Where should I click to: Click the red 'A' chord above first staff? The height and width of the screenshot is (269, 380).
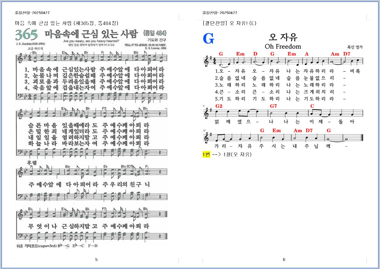coord(307,54)
